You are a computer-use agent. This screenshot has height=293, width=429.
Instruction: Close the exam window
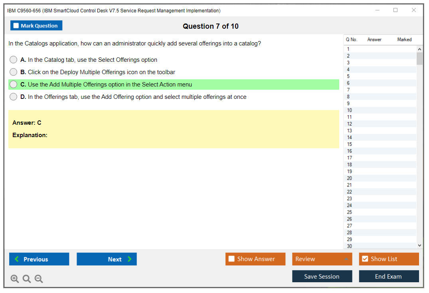(x=414, y=10)
